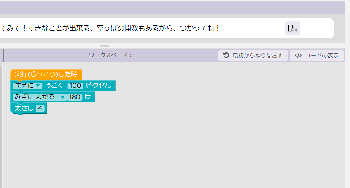Click the コードの表示 button label
The width and height of the screenshot is (350, 188).
tap(321, 55)
